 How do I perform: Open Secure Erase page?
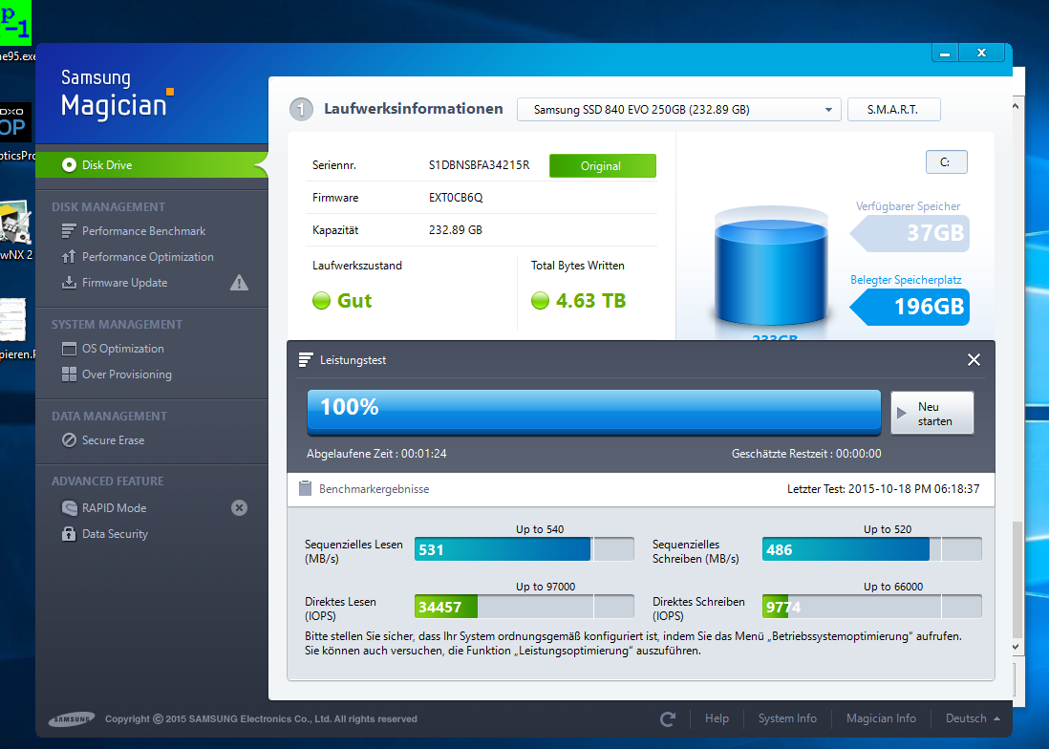click(113, 440)
